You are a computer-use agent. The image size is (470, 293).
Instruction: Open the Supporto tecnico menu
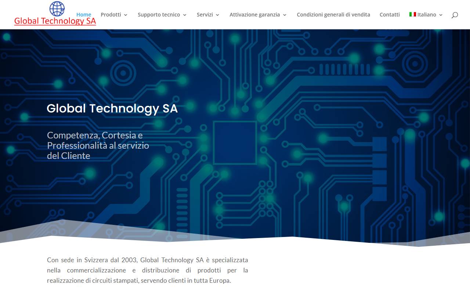click(x=159, y=15)
